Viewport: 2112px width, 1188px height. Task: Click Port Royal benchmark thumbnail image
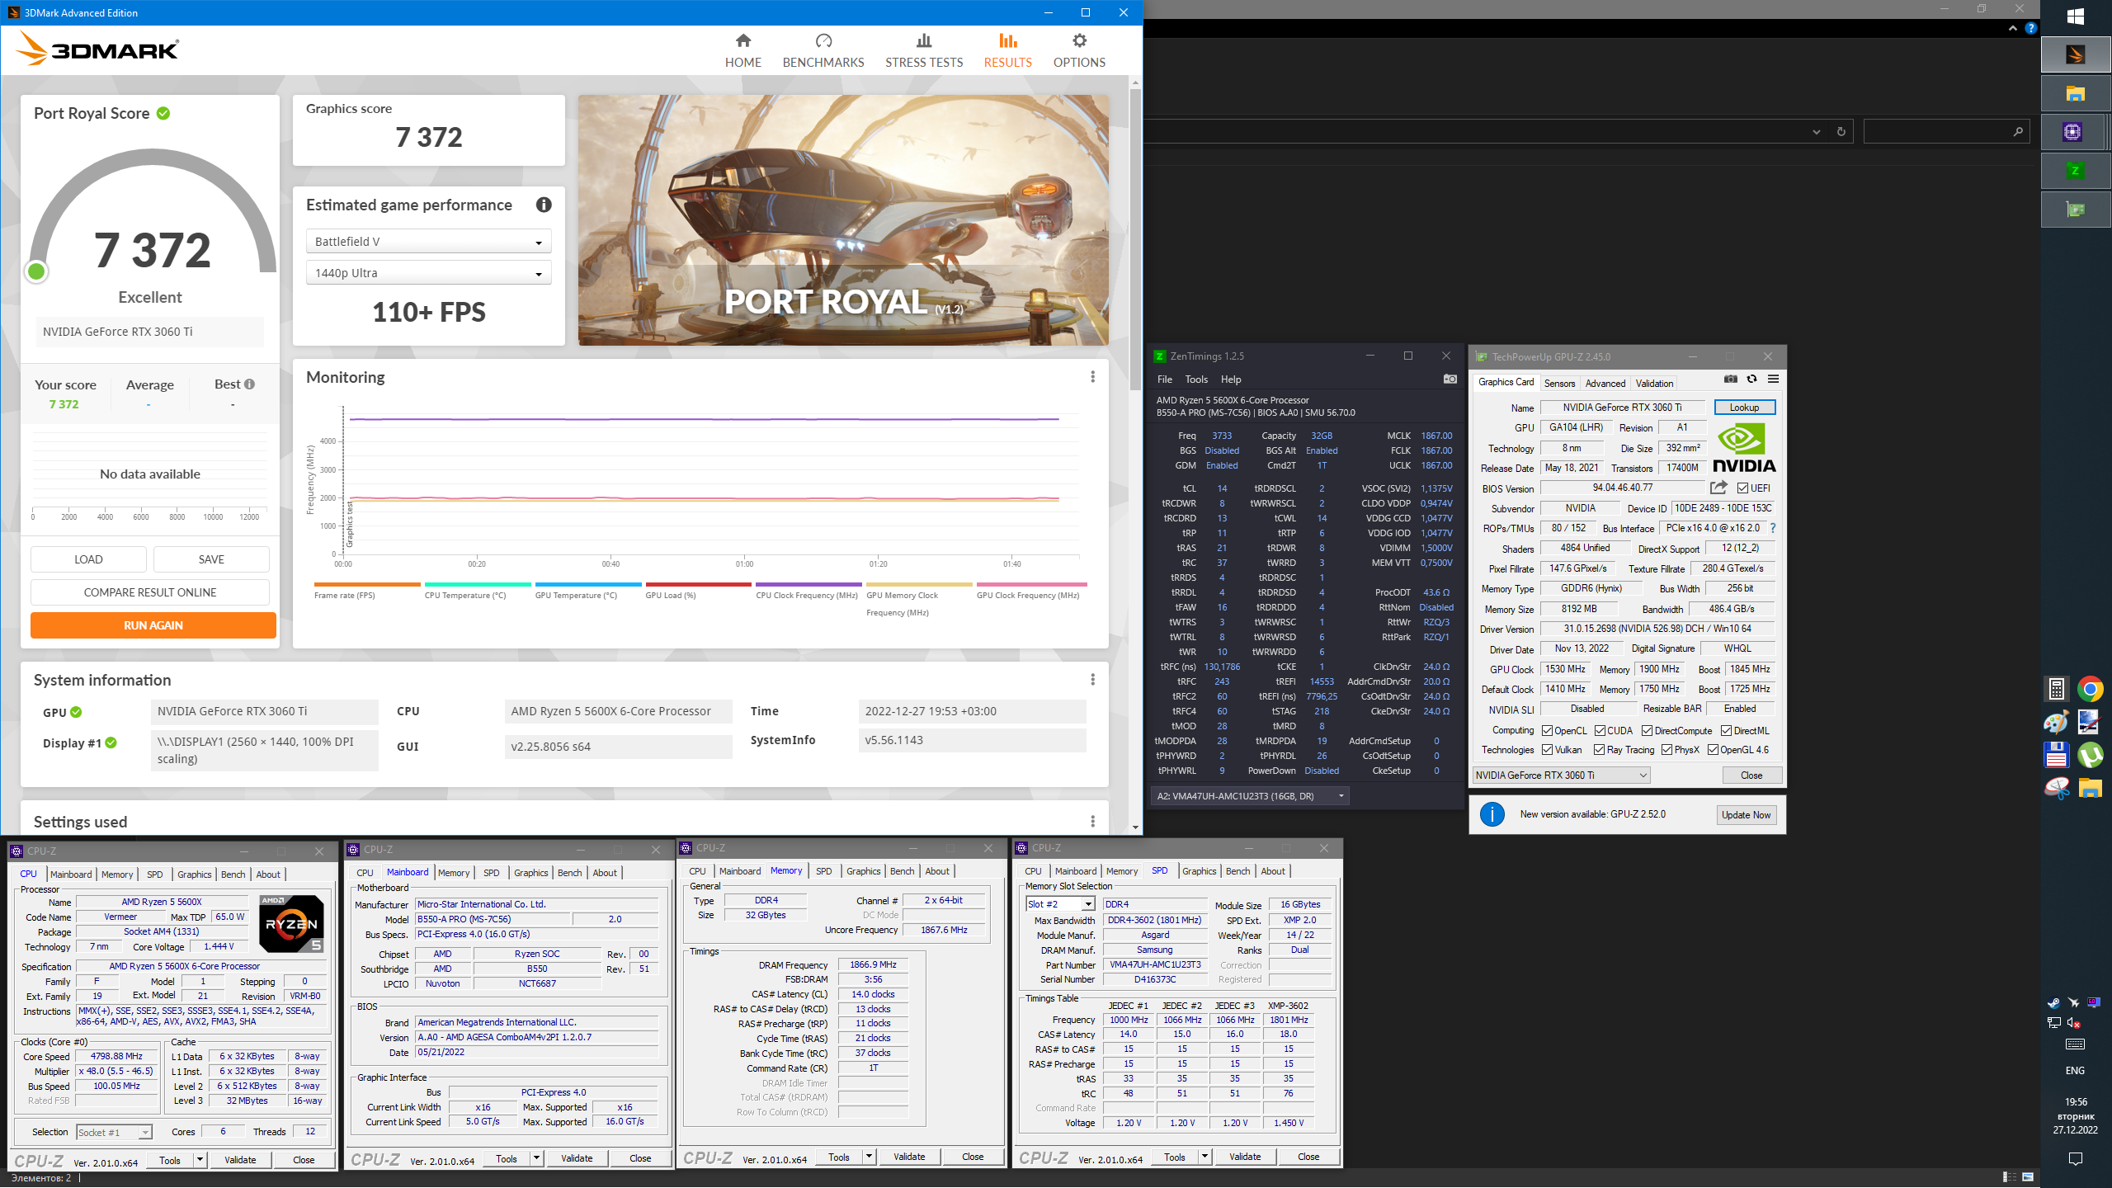click(x=843, y=220)
